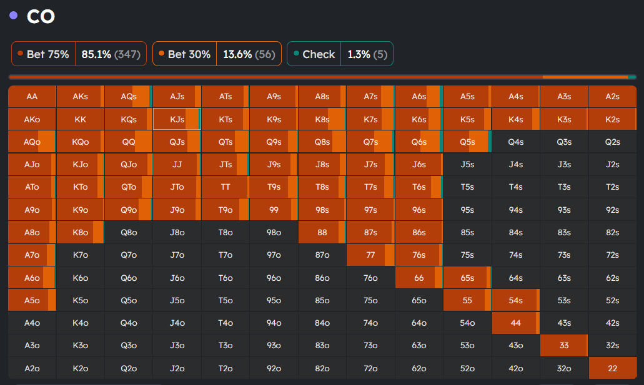Click the Q5s hand cell
The width and height of the screenshot is (644, 385).
(x=467, y=142)
